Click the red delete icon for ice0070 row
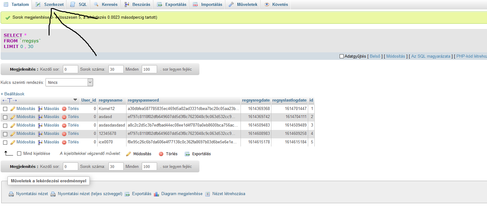The width and height of the screenshot is (487, 206). [64, 142]
